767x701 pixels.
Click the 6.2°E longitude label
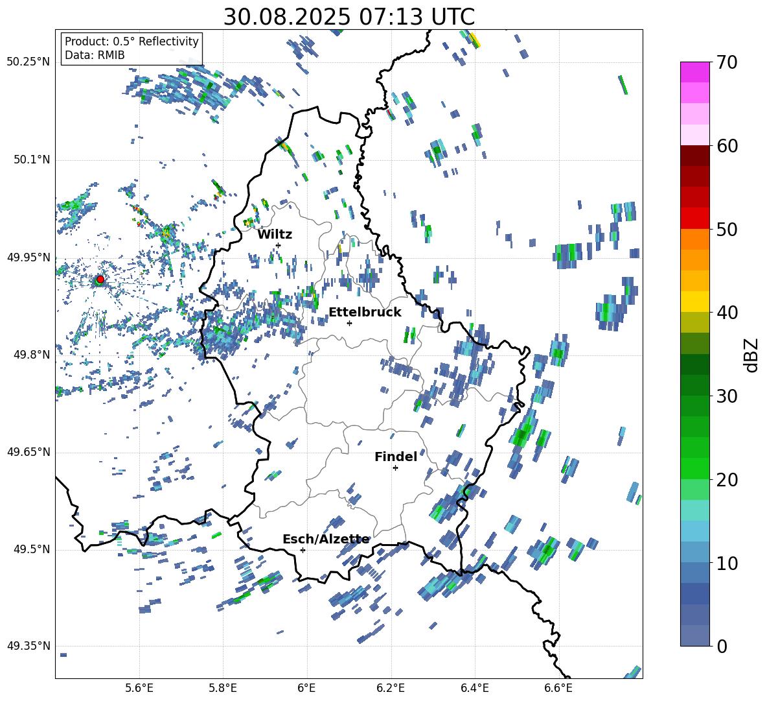point(391,688)
